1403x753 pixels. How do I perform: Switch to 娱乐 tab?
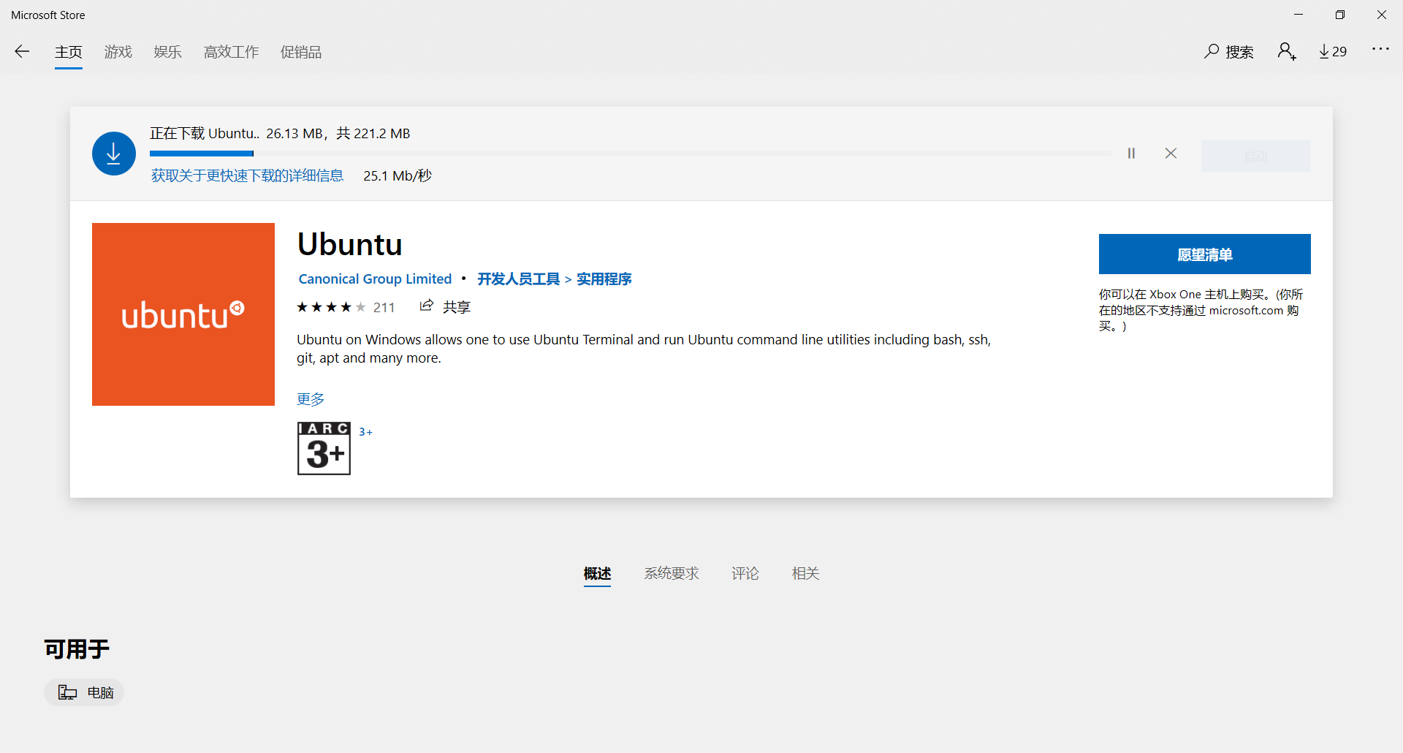[x=168, y=52]
